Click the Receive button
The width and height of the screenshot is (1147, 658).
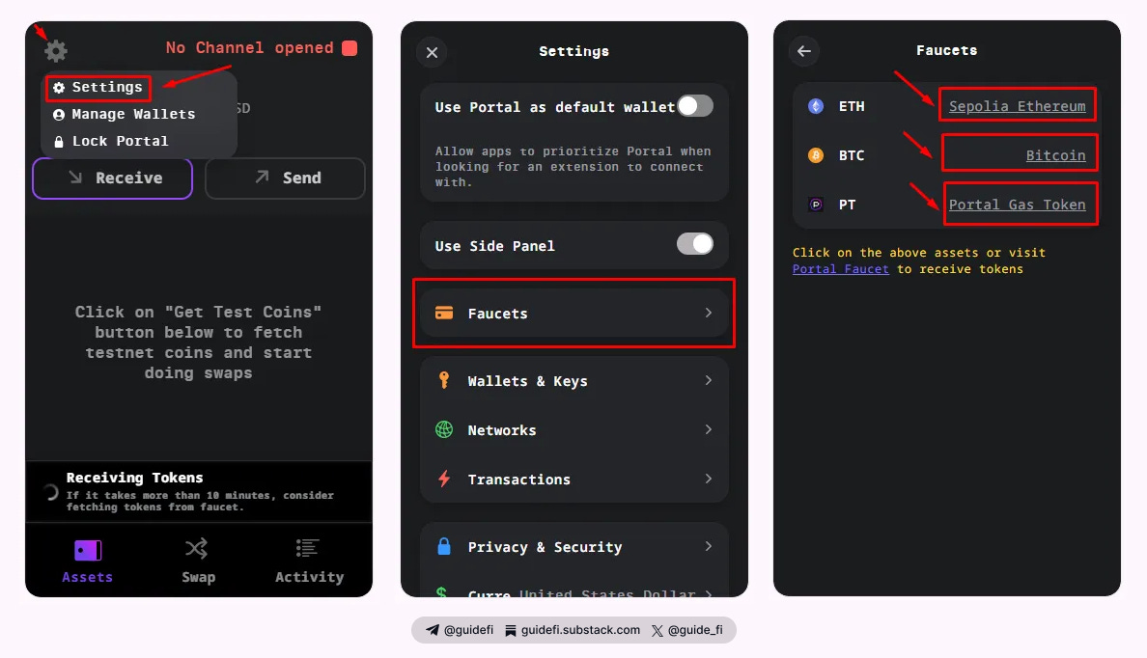(x=112, y=178)
